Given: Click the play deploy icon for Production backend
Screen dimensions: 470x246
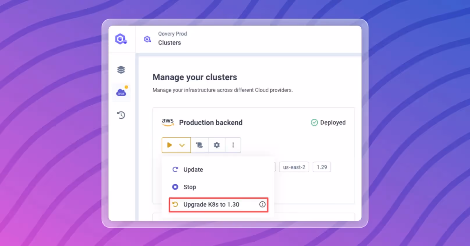Looking at the screenshot, I should (x=170, y=145).
